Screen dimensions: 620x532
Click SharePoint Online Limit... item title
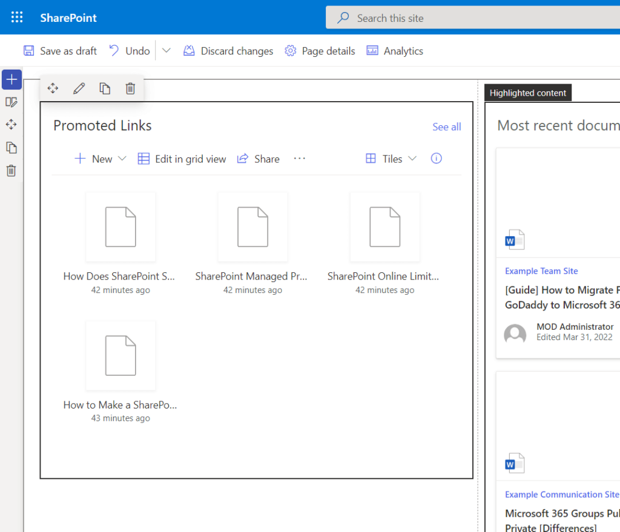tap(383, 276)
